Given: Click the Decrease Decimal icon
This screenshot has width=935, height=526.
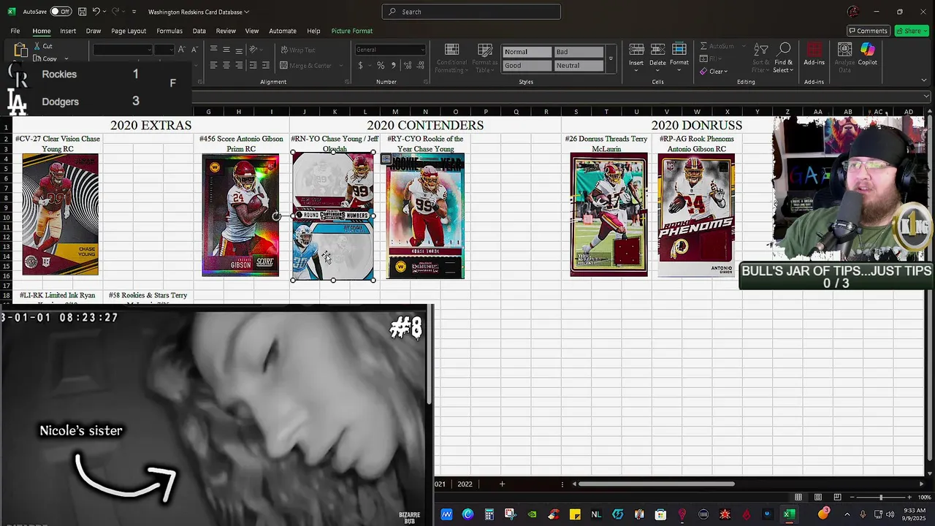Looking at the screenshot, I should 419,65.
